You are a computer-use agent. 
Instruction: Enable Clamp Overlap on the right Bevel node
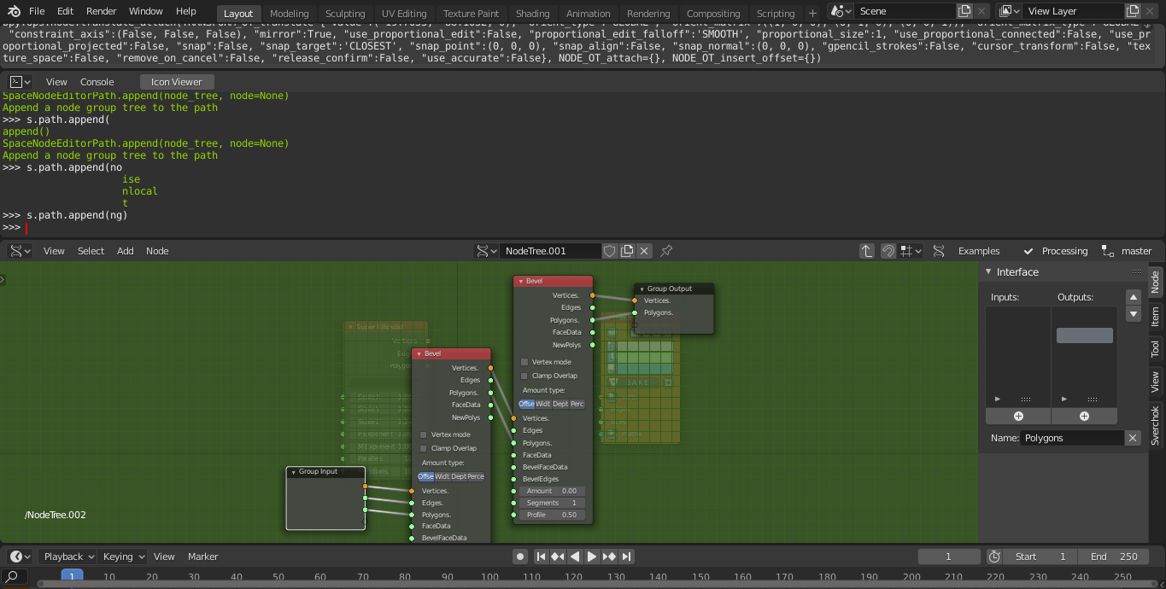[524, 376]
